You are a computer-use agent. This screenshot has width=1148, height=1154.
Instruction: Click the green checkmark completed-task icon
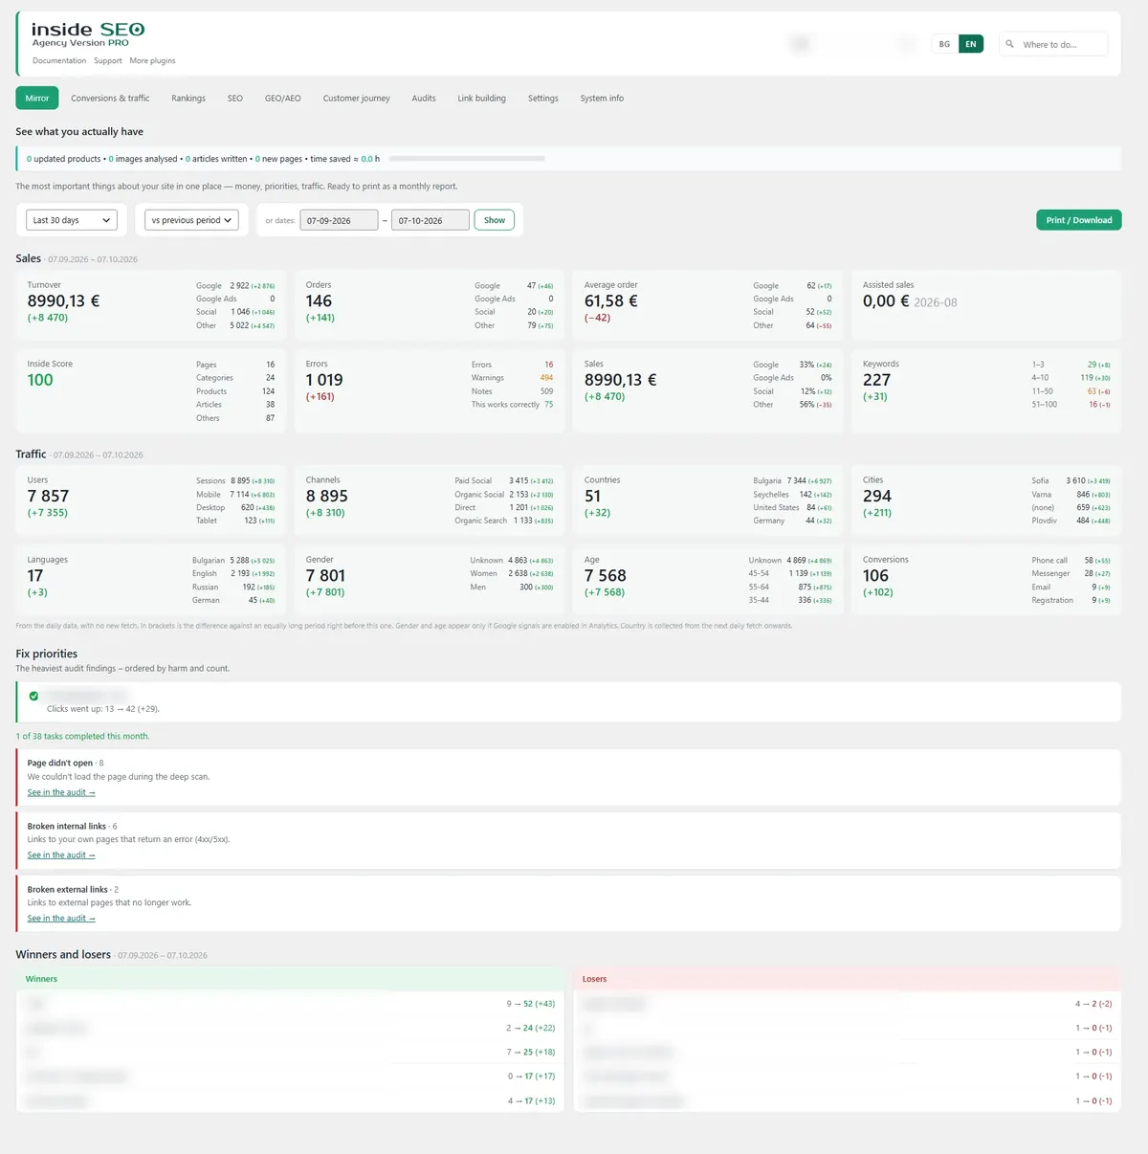click(x=33, y=696)
